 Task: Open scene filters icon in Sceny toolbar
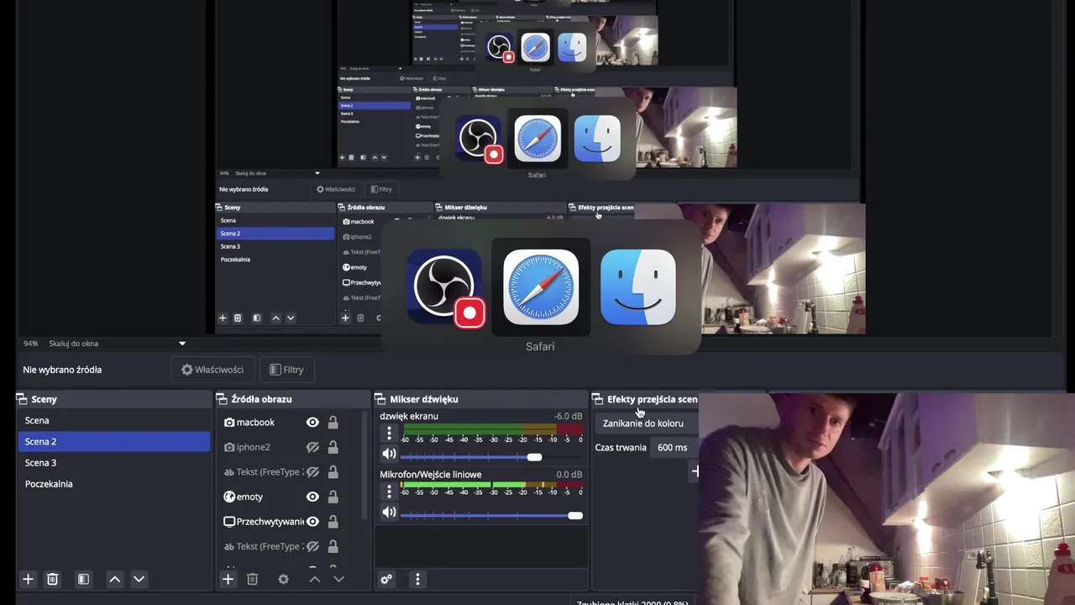click(x=83, y=579)
